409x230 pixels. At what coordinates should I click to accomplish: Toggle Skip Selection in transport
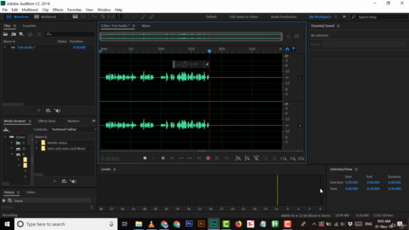tap(226, 158)
